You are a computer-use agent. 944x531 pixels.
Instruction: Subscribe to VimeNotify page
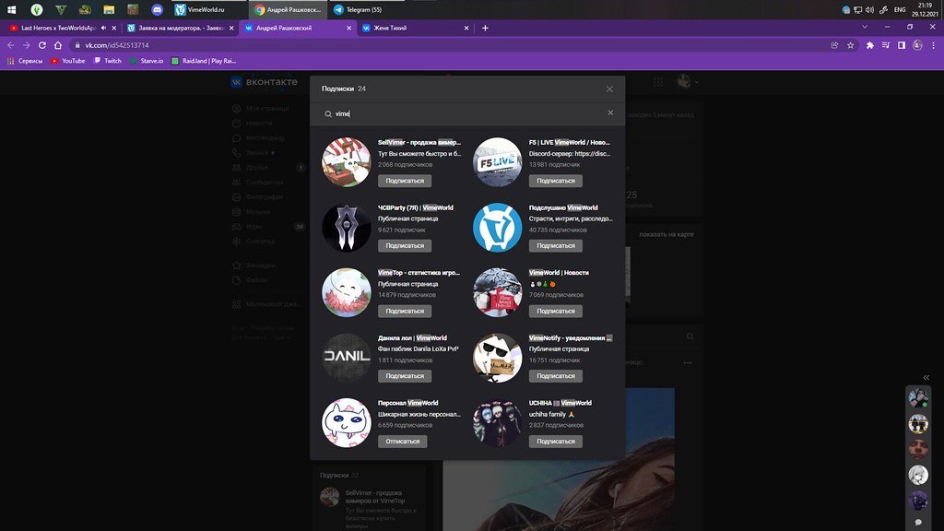(x=555, y=376)
